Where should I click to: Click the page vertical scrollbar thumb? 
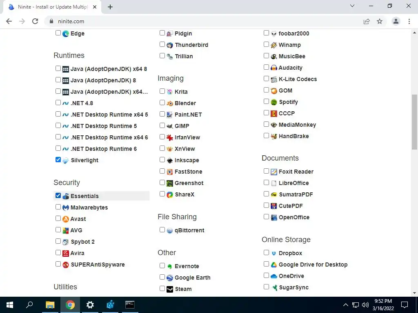coord(415,122)
